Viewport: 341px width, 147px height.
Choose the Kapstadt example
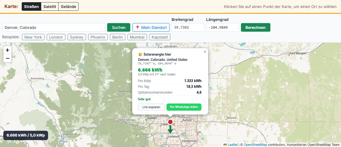tap(160, 37)
